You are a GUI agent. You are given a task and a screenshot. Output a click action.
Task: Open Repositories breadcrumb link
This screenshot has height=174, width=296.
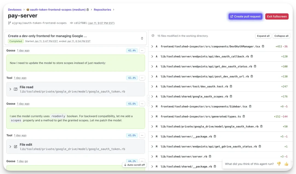pyautogui.click(x=102, y=10)
